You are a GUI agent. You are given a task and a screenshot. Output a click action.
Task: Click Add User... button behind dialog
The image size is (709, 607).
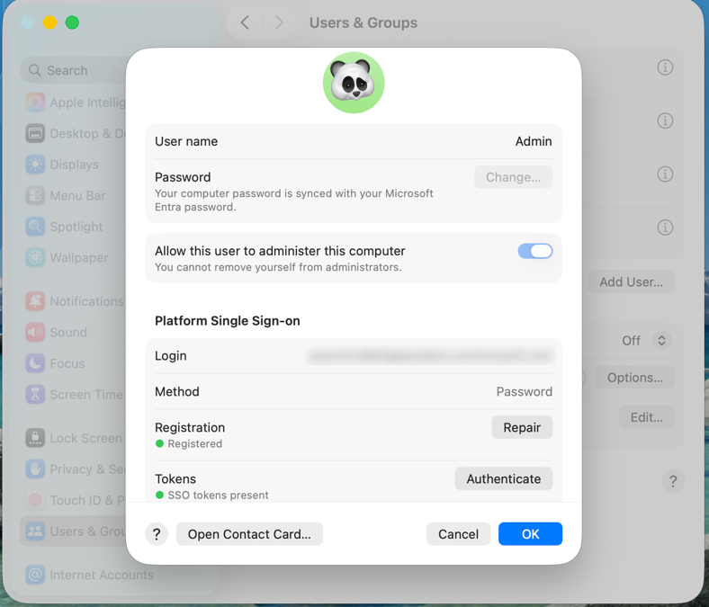pyautogui.click(x=632, y=282)
